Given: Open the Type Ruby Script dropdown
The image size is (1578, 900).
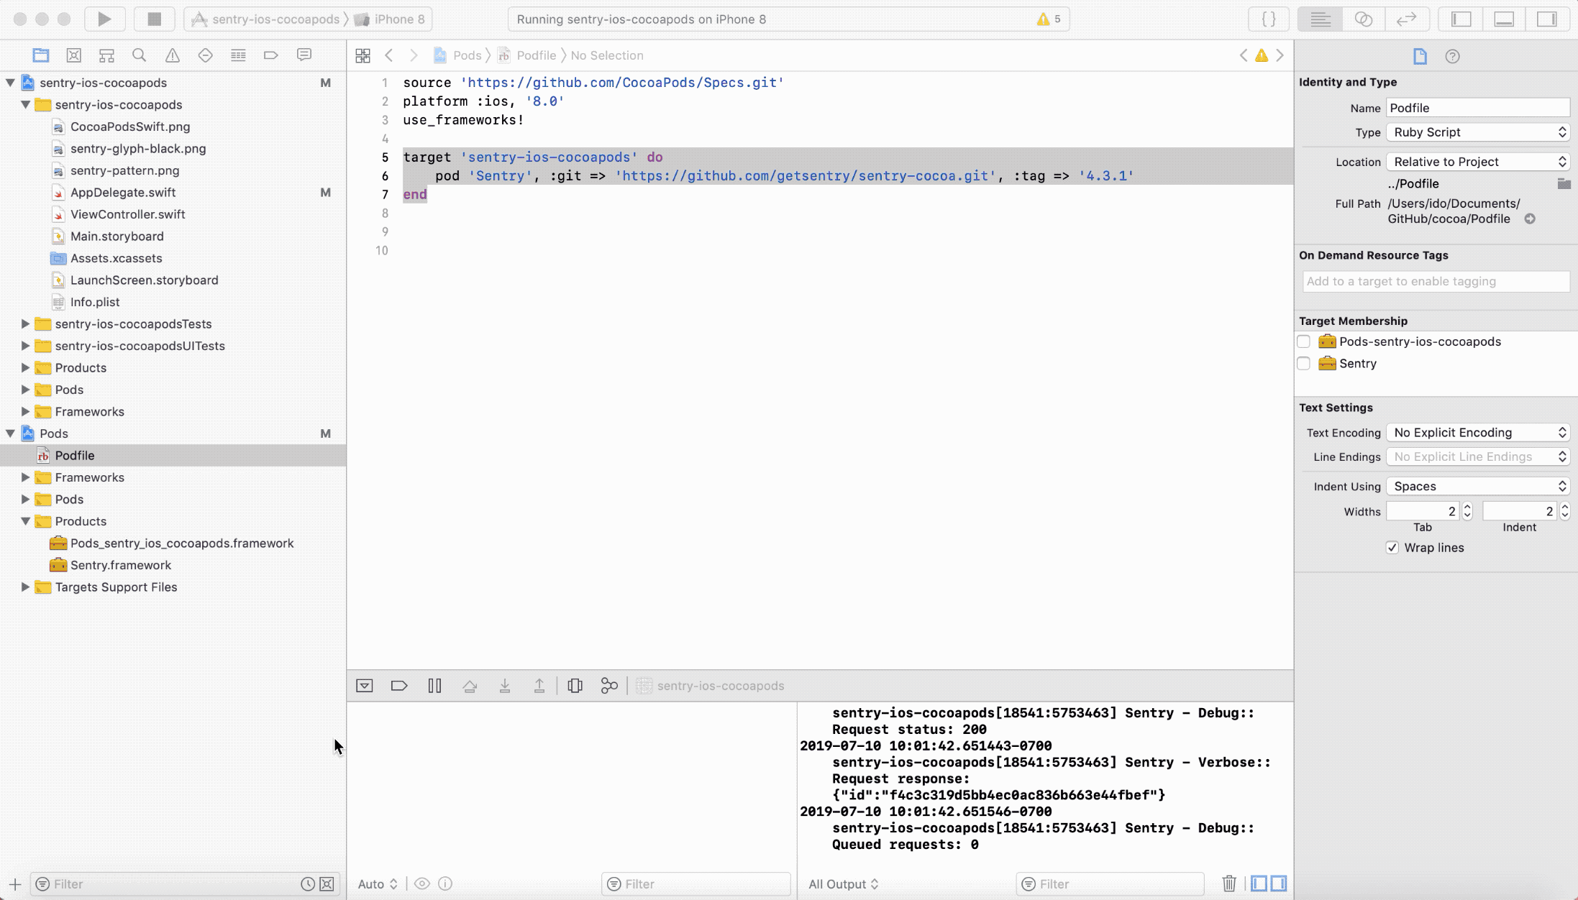Looking at the screenshot, I should tap(1478, 132).
